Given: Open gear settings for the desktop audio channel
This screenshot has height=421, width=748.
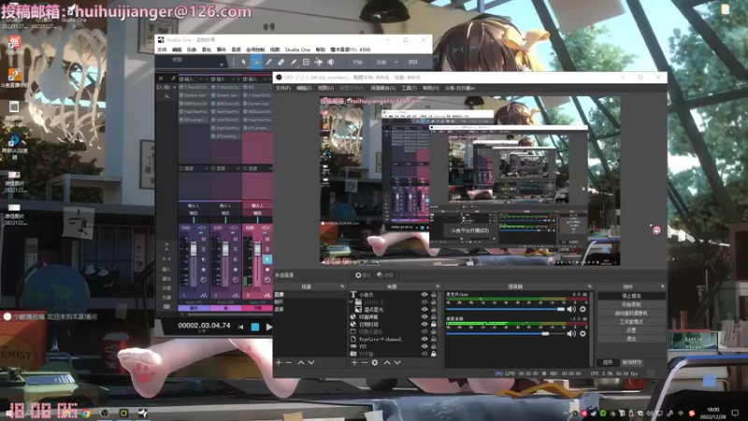Looking at the screenshot, I should click(x=583, y=334).
